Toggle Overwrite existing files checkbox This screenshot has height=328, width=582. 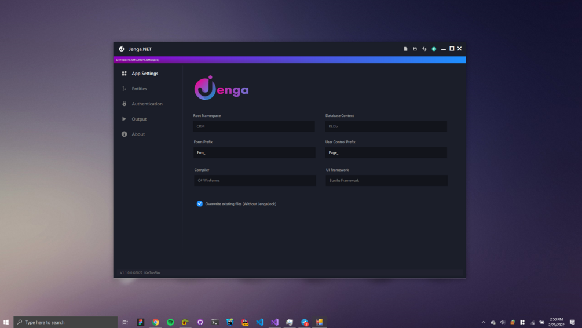click(x=200, y=203)
